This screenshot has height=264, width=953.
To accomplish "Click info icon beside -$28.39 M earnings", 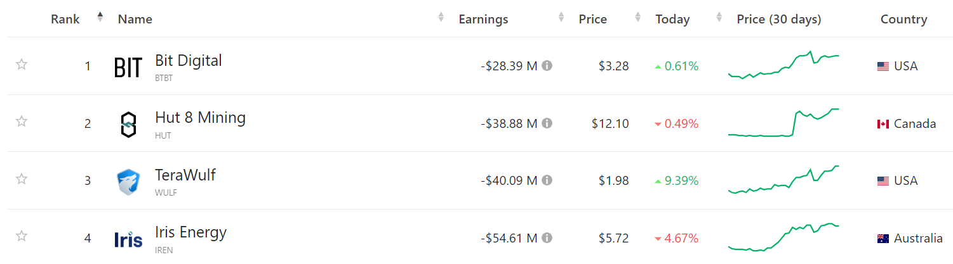I will coord(547,66).
